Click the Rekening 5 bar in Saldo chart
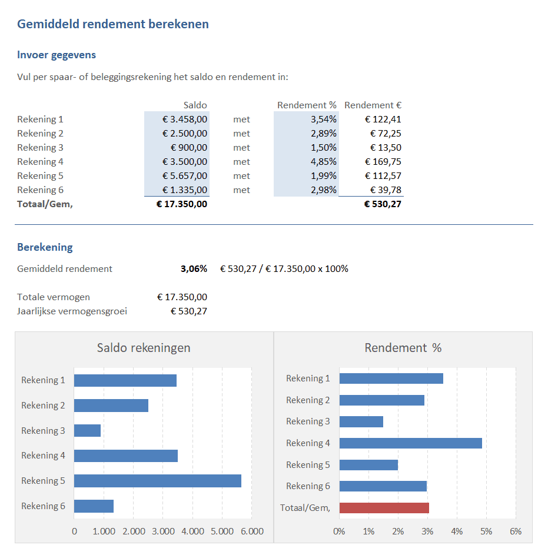 (157, 481)
